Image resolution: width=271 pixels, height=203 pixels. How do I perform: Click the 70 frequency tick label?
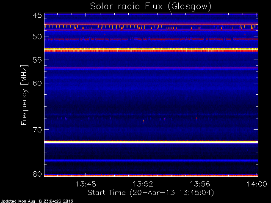37,130
